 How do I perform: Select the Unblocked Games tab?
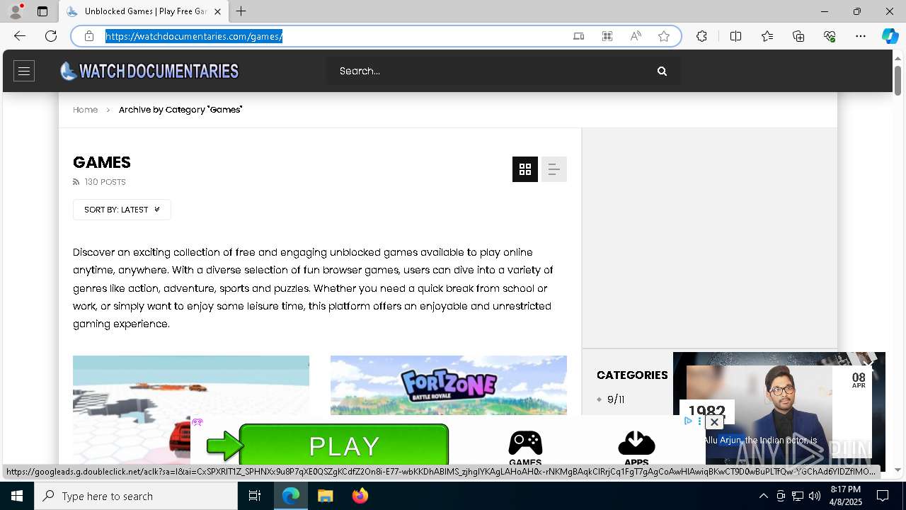coord(144,11)
